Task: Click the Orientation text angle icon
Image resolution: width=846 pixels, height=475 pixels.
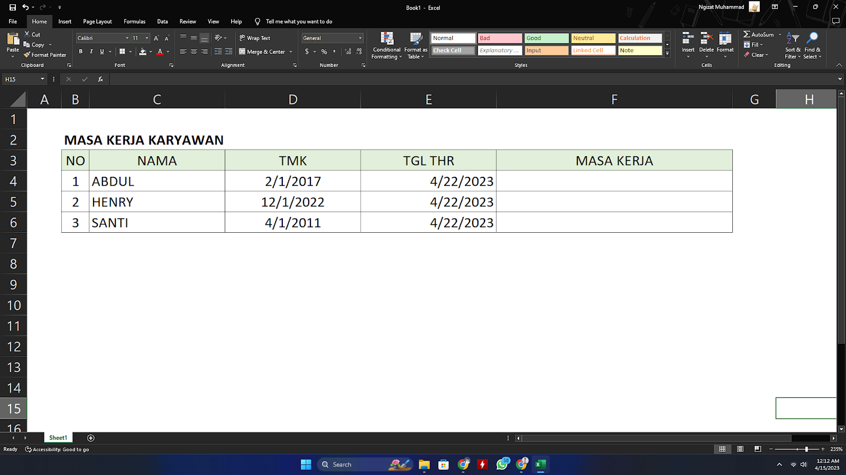Action: click(x=218, y=38)
